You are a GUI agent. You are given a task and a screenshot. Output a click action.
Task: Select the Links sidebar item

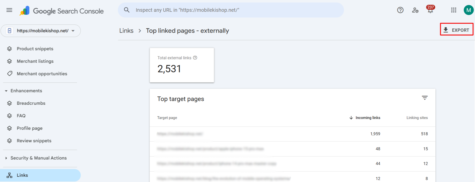22,175
